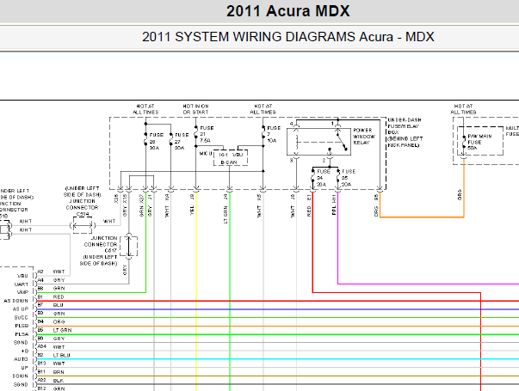Image resolution: width=519 pixels, height=391 pixels.
Task: Click the MICU label beside the dashed box
Action: pos(205,154)
